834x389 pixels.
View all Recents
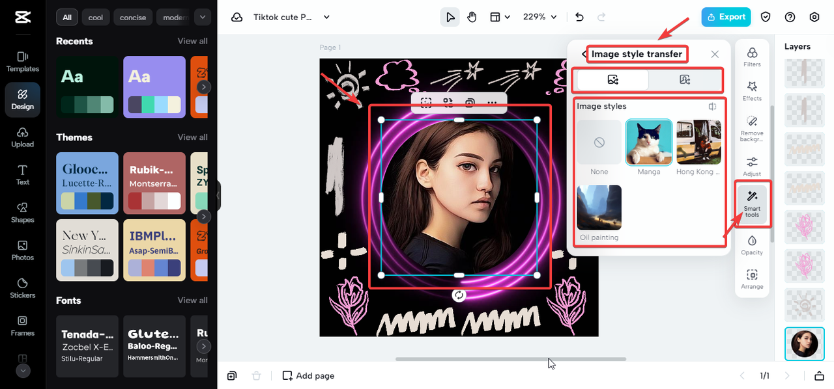pos(193,41)
